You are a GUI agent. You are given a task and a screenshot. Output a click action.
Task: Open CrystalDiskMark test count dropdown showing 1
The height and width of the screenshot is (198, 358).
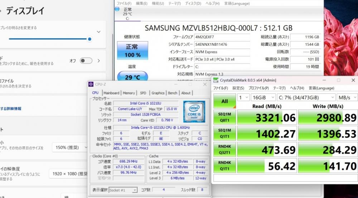coord(243,98)
